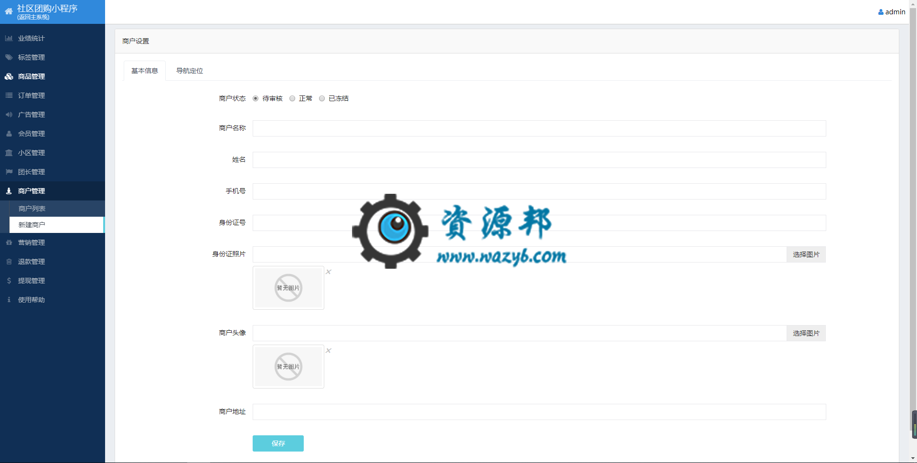Click the 会员管理 user icon
This screenshot has height=463, width=917.
click(9, 134)
